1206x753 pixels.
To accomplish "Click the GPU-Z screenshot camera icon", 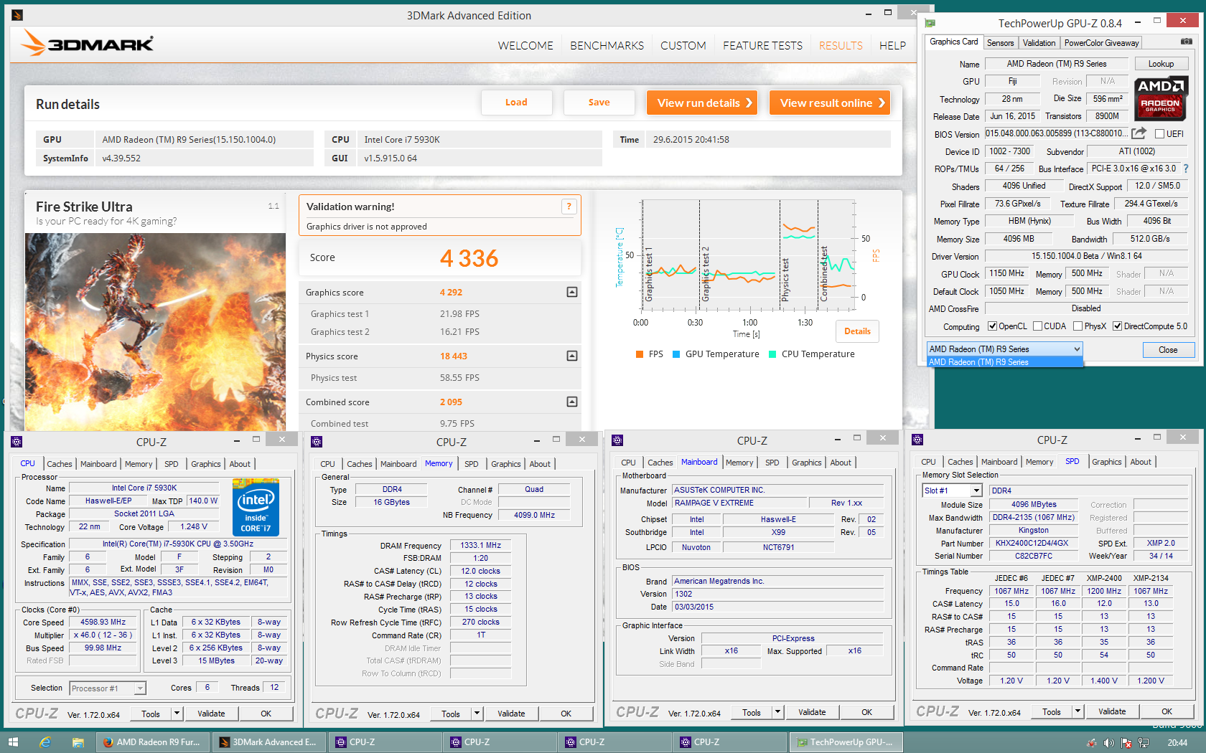I will point(1187,42).
